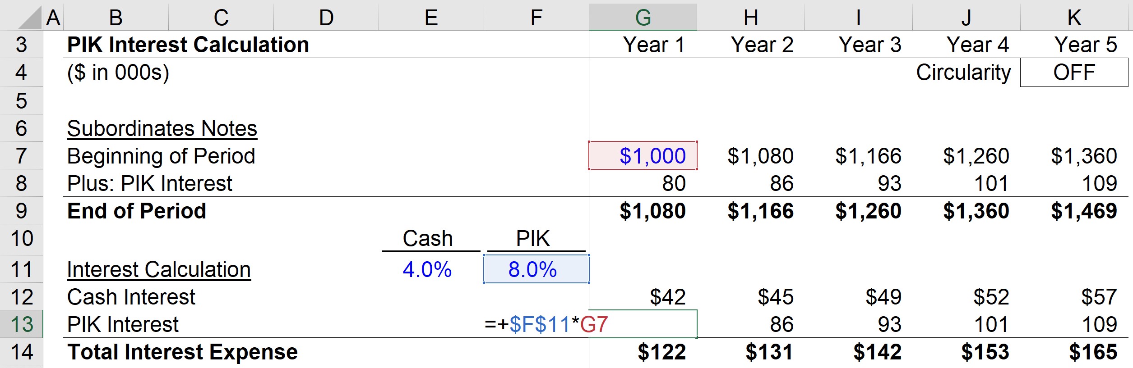Select row 13 header
This screenshot has width=1133, height=368.
(x=21, y=324)
